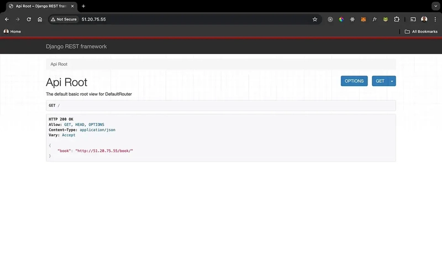442x276 pixels.
Task: Open the Home bookmark
Action: pyautogui.click(x=12, y=31)
